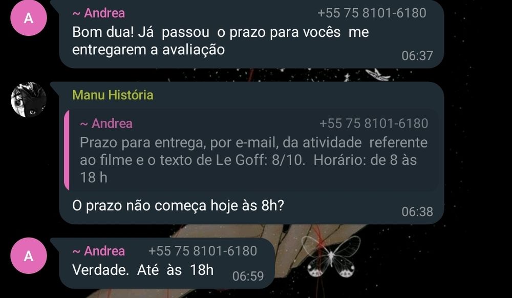Click the 06:38 timestamp on Manu's message

tap(417, 212)
